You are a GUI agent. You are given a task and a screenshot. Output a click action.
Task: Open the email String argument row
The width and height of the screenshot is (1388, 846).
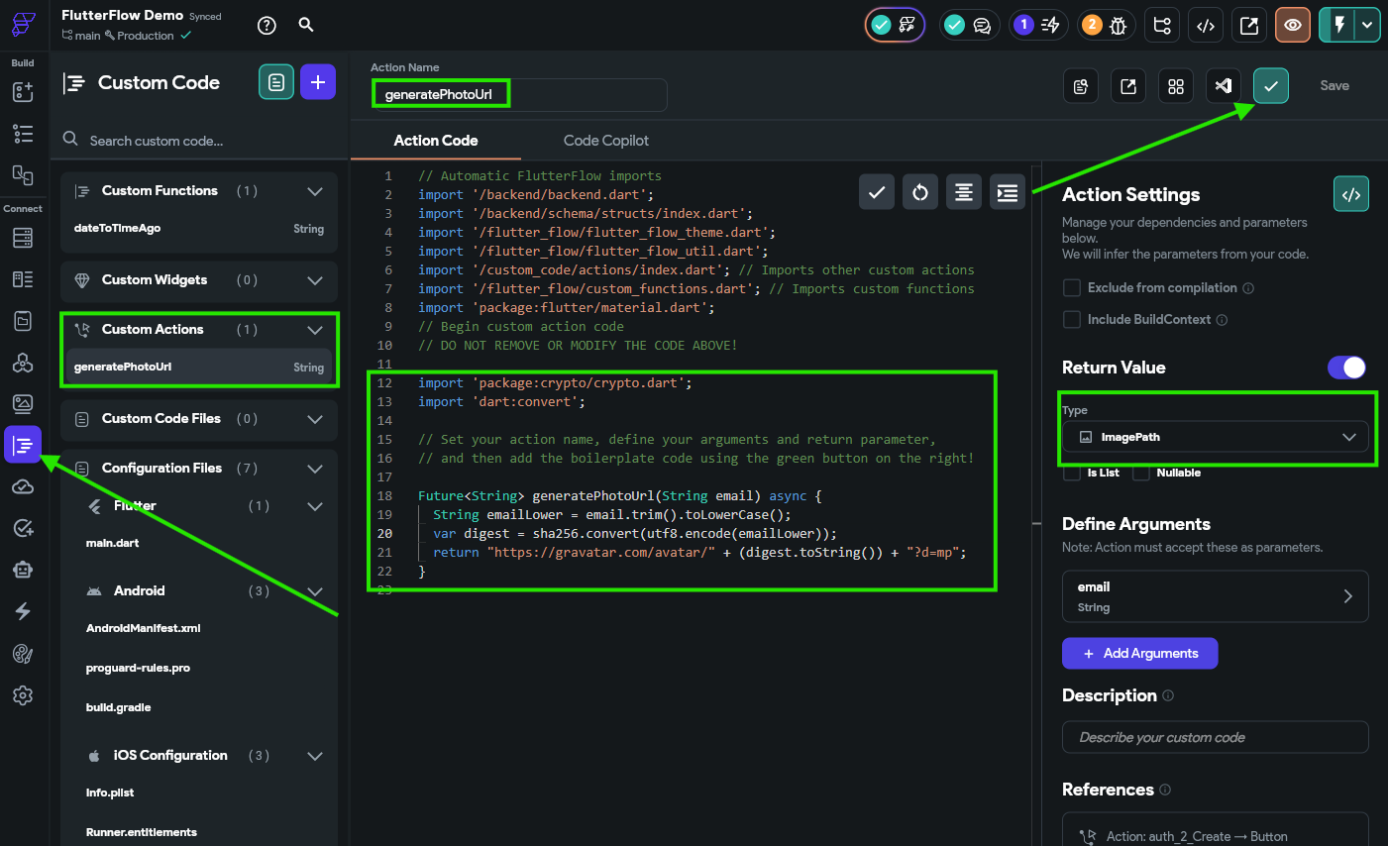(x=1216, y=596)
